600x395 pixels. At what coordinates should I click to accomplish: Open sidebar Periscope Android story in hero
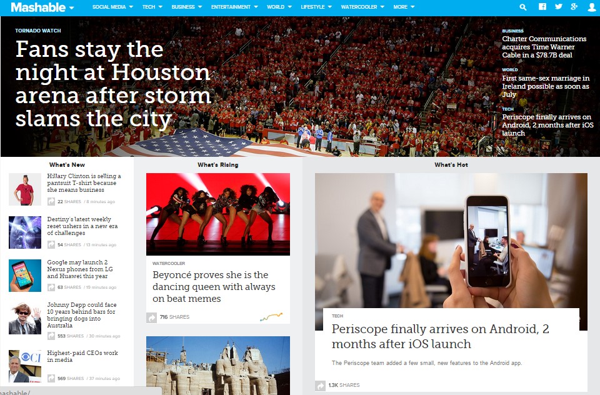coord(547,125)
